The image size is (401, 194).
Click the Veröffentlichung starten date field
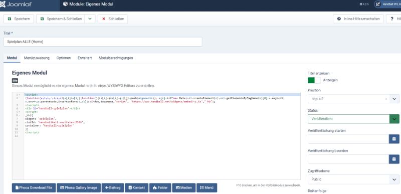click(348, 139)
